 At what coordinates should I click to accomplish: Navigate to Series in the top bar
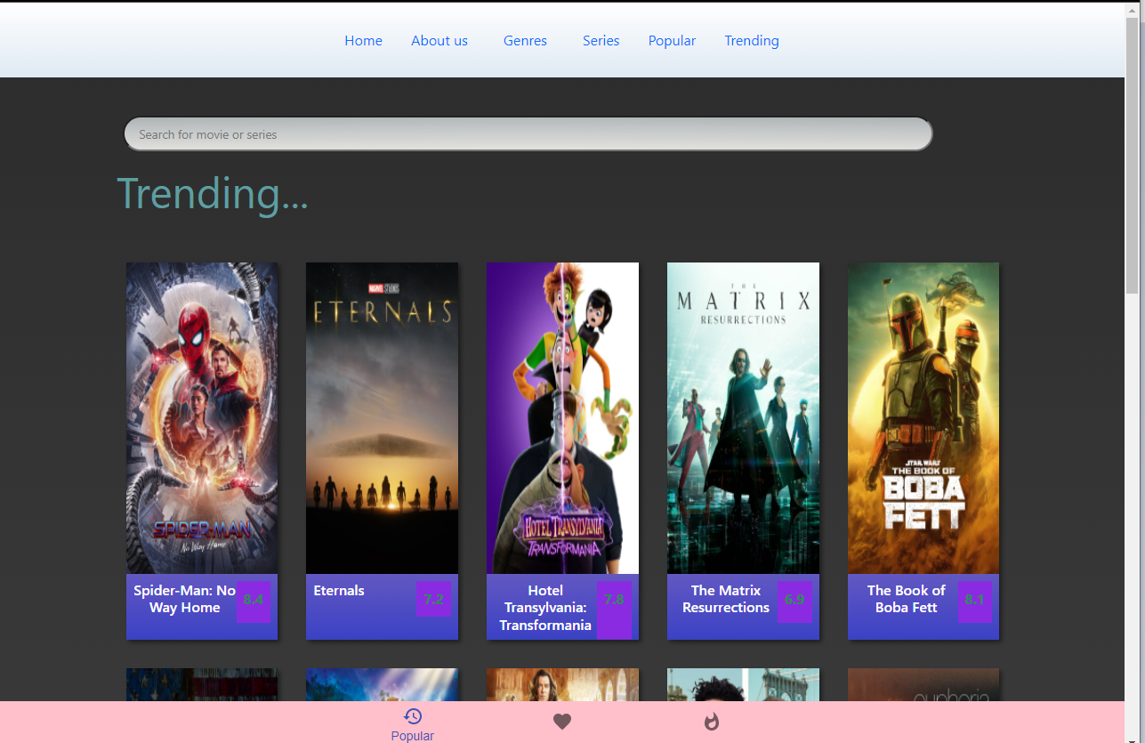point(601,41)
